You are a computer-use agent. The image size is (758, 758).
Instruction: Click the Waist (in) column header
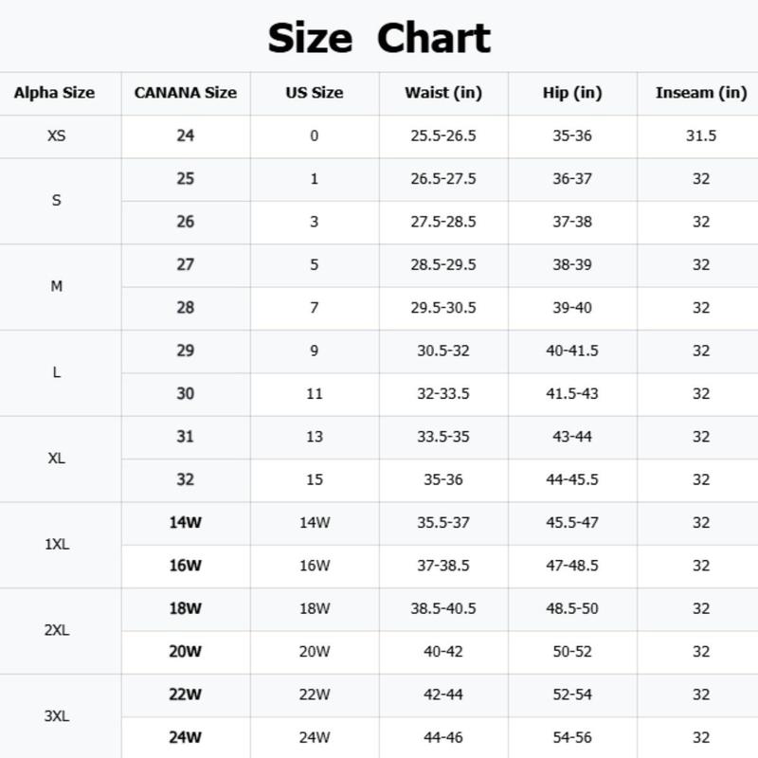[x=443, y=93]
